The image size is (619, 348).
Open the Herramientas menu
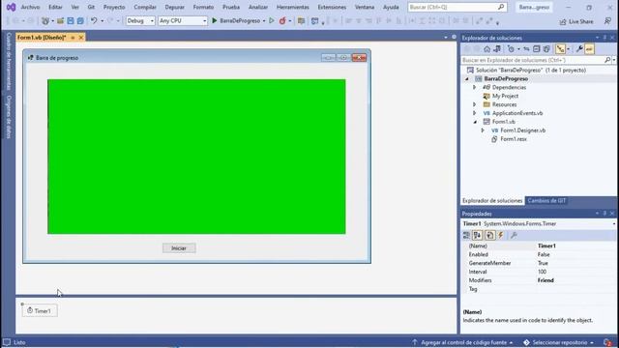292,7
